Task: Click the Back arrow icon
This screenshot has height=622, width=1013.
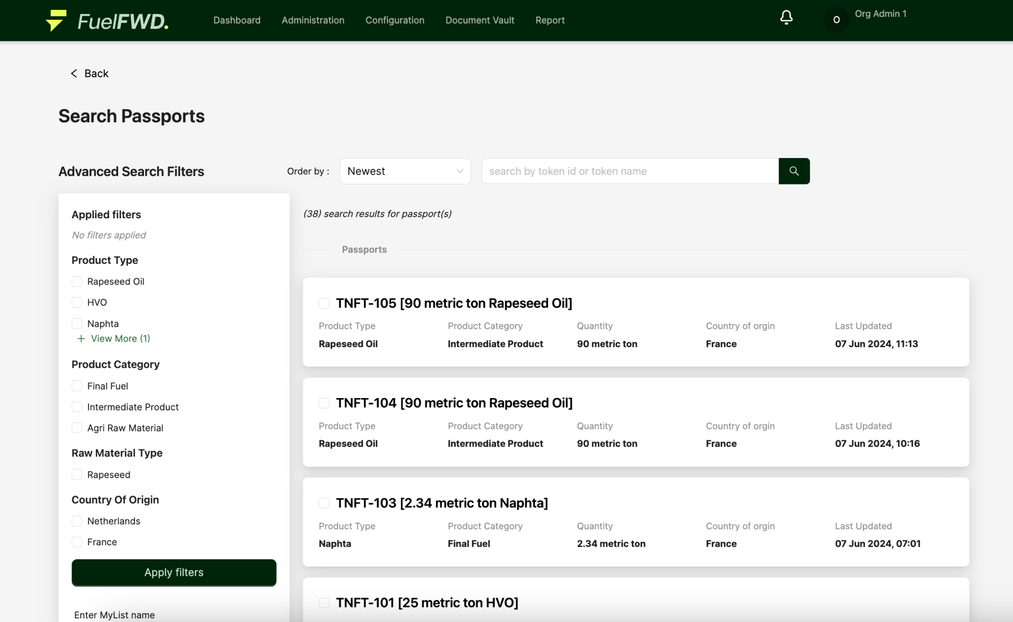Action: pos(74,73)
